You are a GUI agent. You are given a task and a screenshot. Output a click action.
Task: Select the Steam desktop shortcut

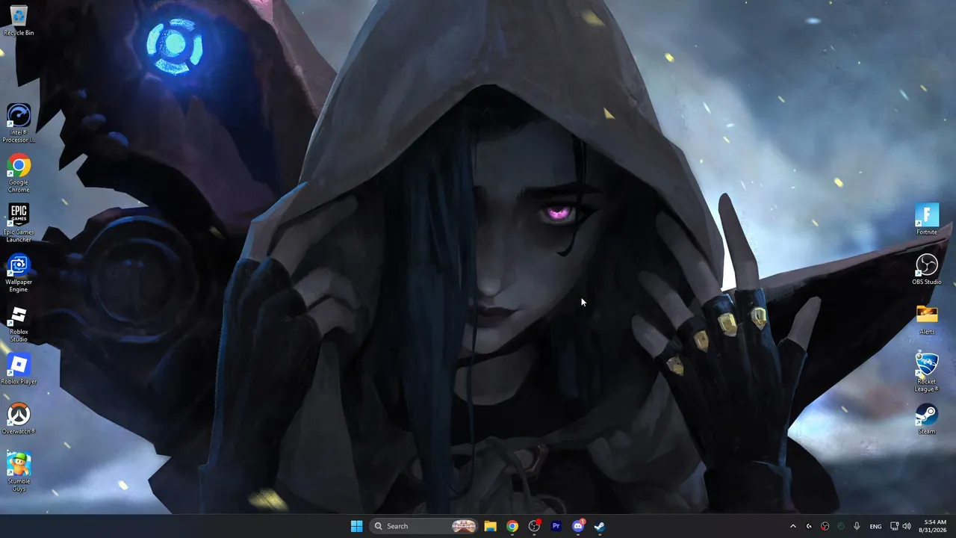pos(927,419)
